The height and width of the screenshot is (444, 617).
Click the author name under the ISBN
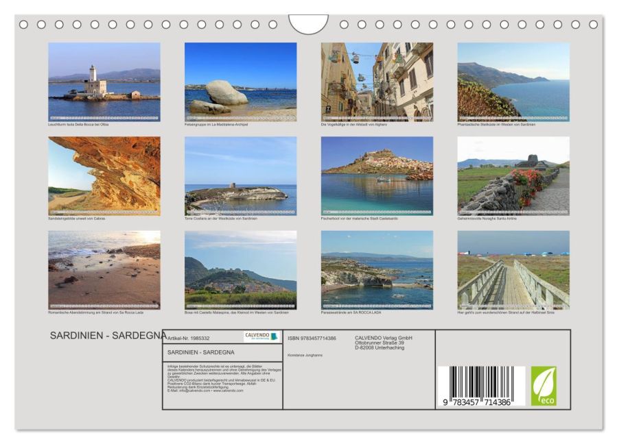305,355
